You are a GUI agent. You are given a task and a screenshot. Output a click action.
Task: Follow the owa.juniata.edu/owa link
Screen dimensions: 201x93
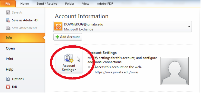coord(117,72)
